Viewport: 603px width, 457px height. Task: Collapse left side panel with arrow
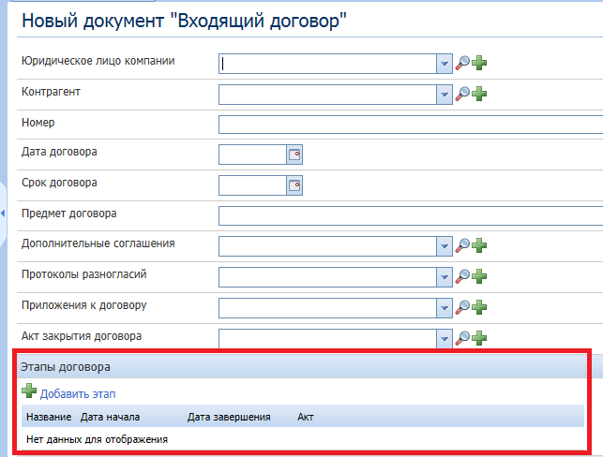[4, 214]
